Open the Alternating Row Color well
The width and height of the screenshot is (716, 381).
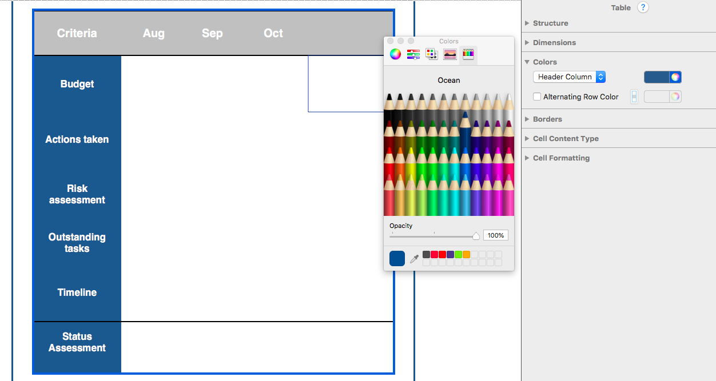(x=662, y=96)
